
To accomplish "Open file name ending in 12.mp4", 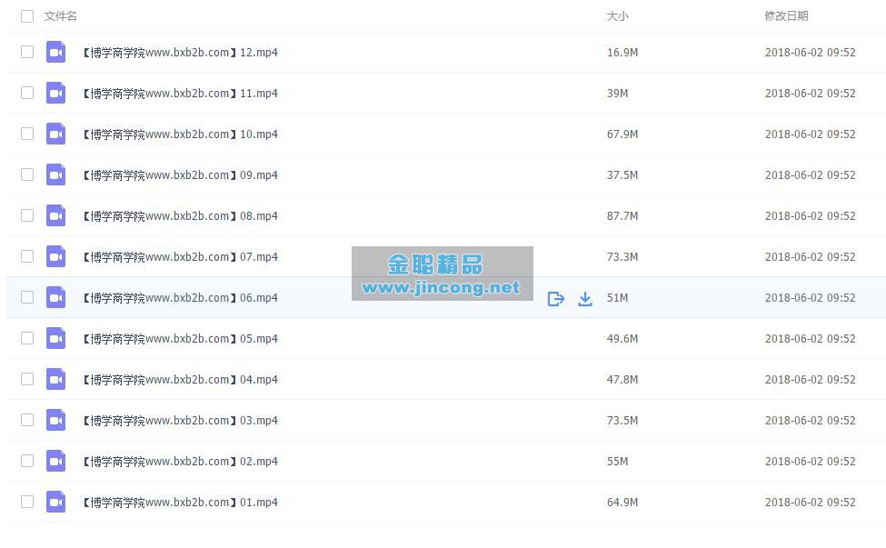I will (x=180, y=53).
